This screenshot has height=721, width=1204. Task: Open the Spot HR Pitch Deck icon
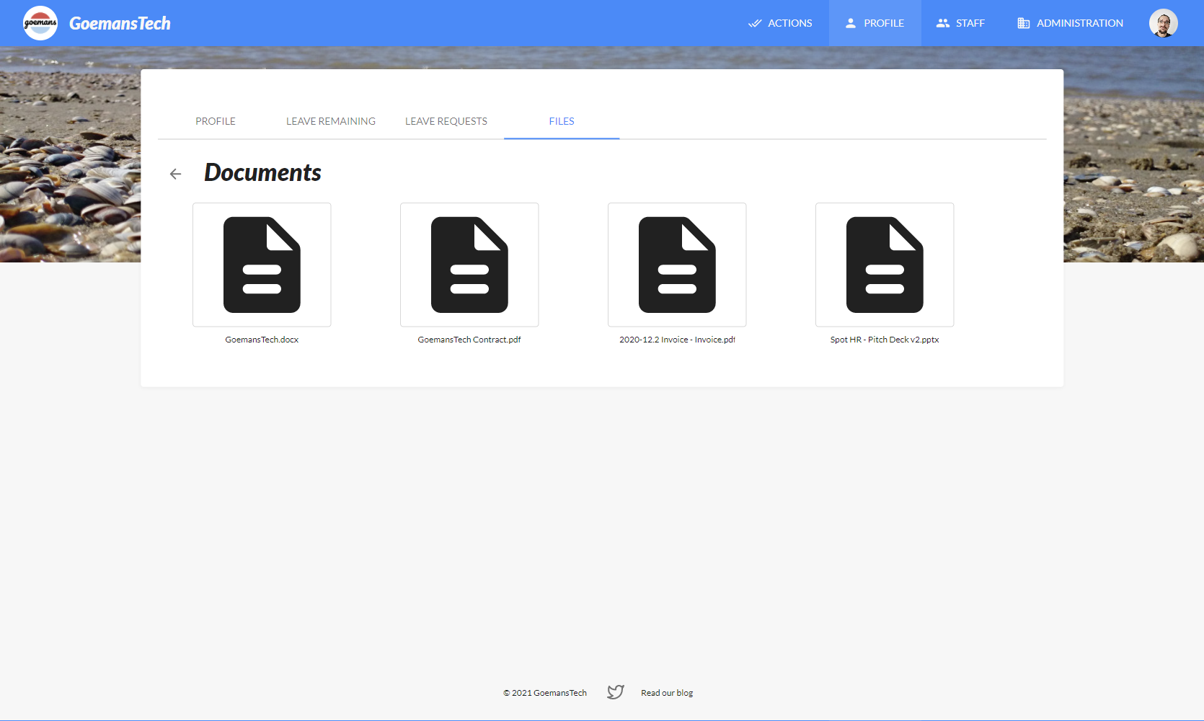[885, 265]
